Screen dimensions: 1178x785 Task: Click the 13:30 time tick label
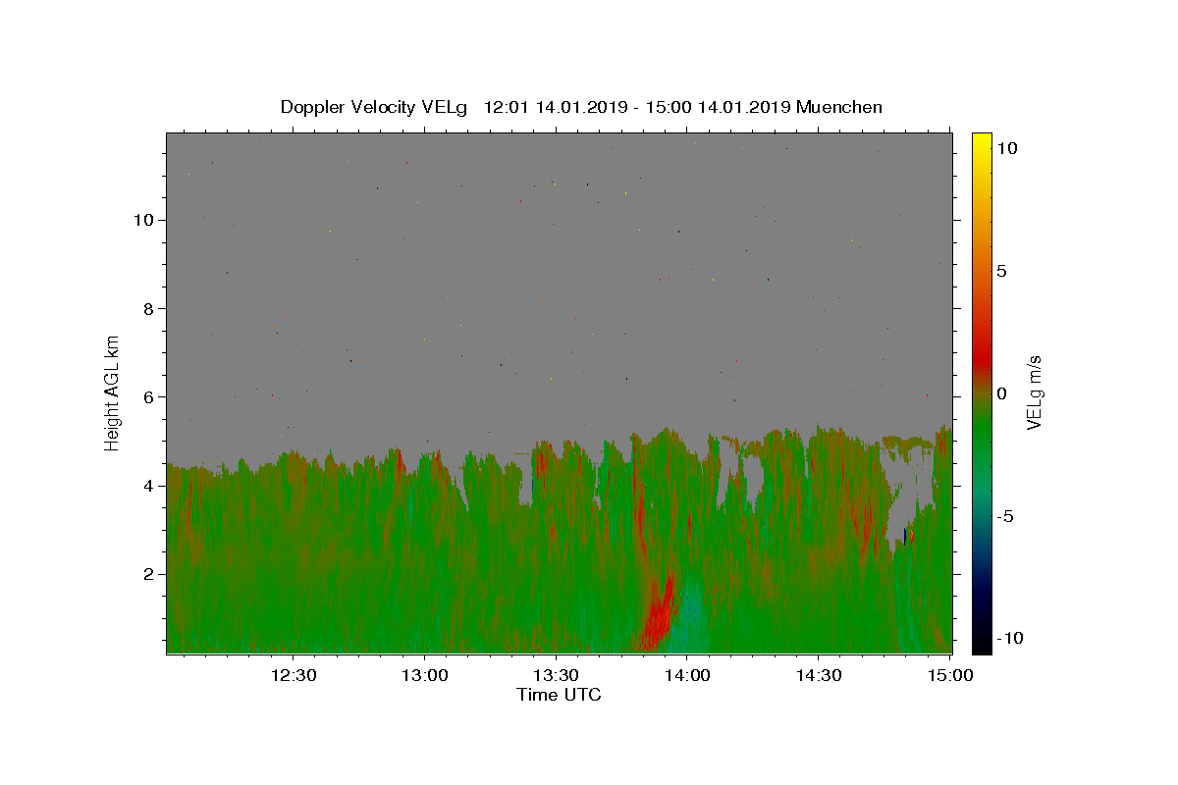[556, 675]
